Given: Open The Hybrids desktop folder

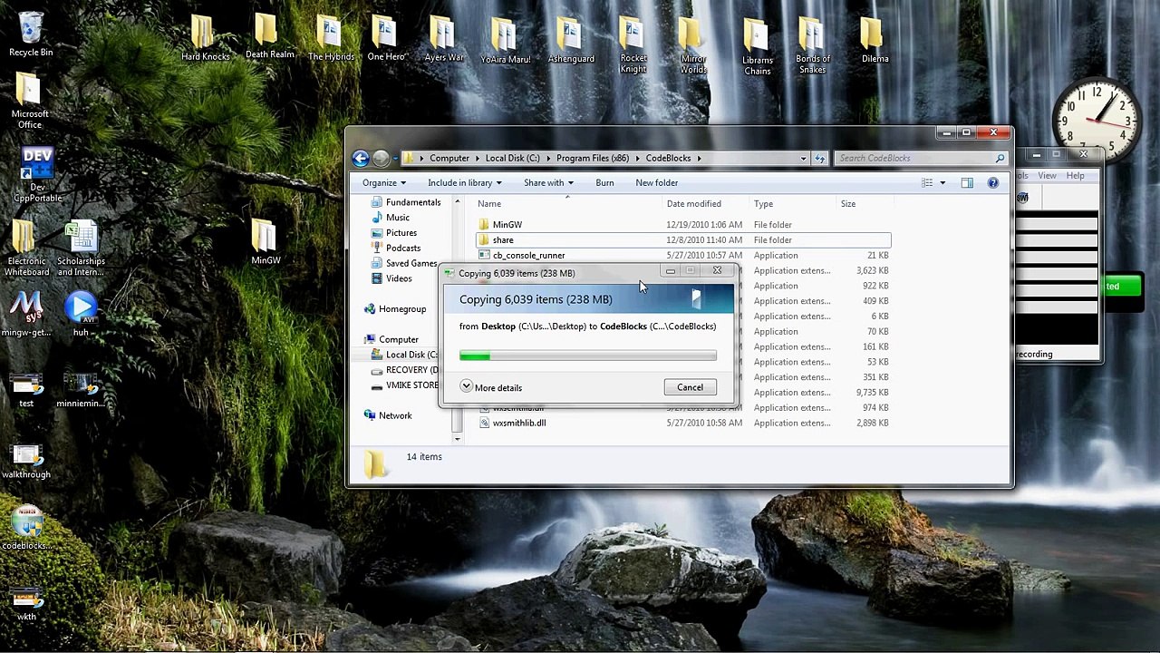Looking at the screenshot, I should tap(331, 39).
